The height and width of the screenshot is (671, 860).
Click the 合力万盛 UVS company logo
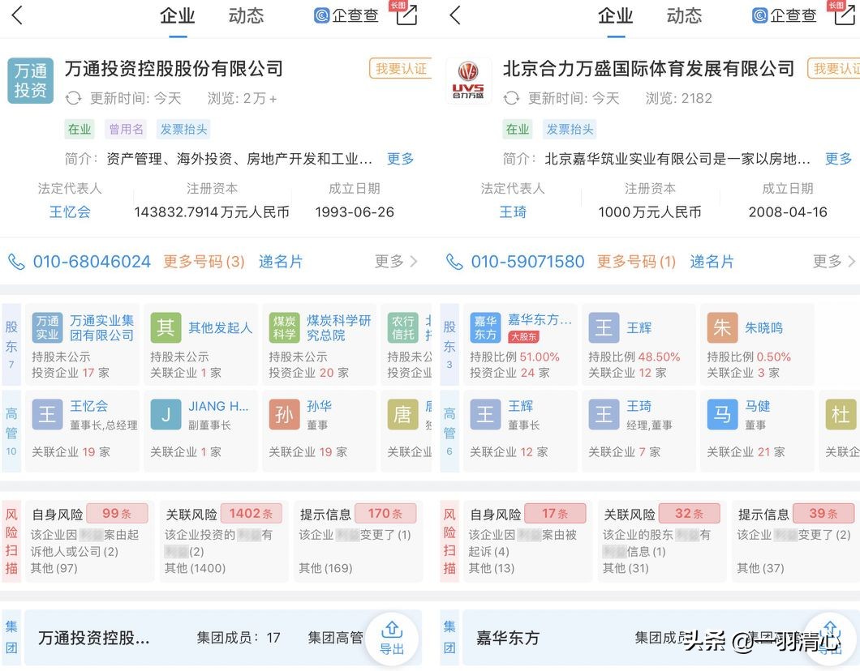point(469,81)
